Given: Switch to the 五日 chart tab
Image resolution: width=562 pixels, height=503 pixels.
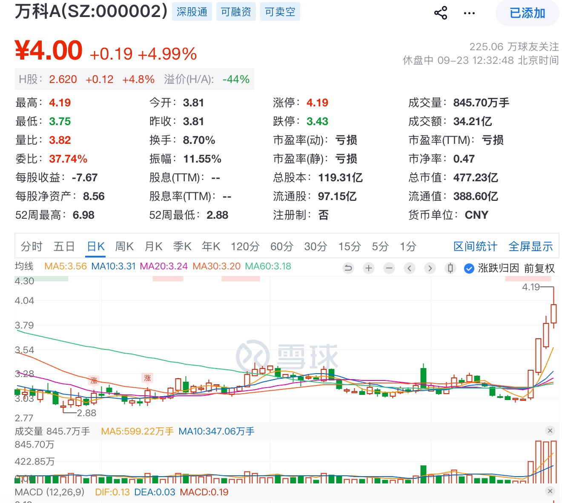Looking at the screenshot, I should point(64,246).
